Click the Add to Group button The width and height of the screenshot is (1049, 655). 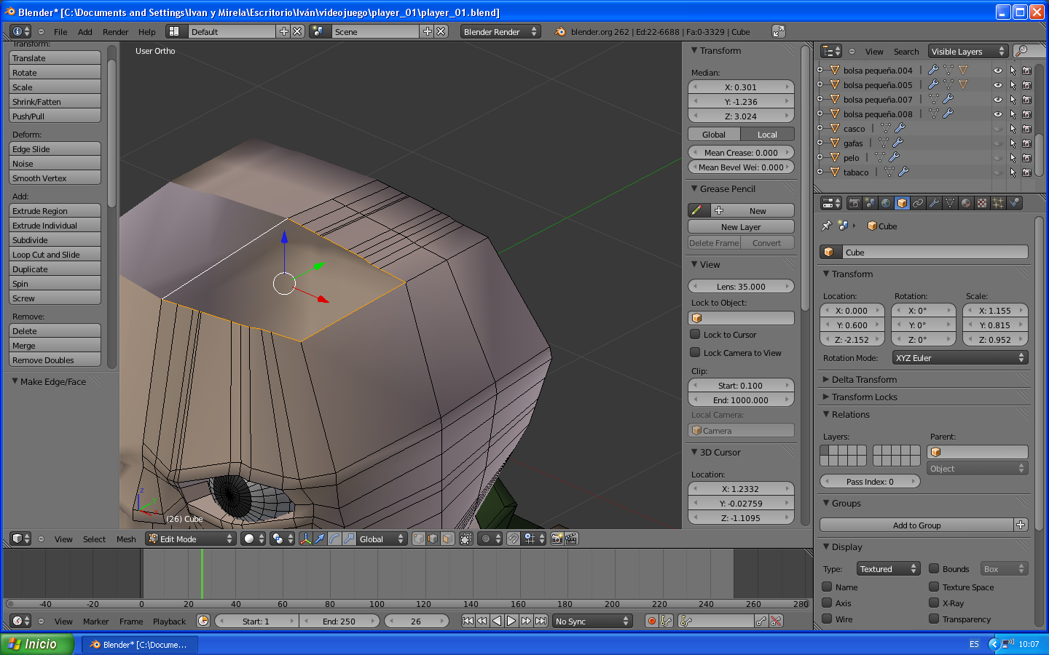coord(916,525)
